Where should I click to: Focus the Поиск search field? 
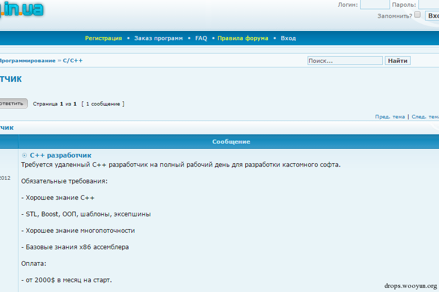click(x=345, y=61)
